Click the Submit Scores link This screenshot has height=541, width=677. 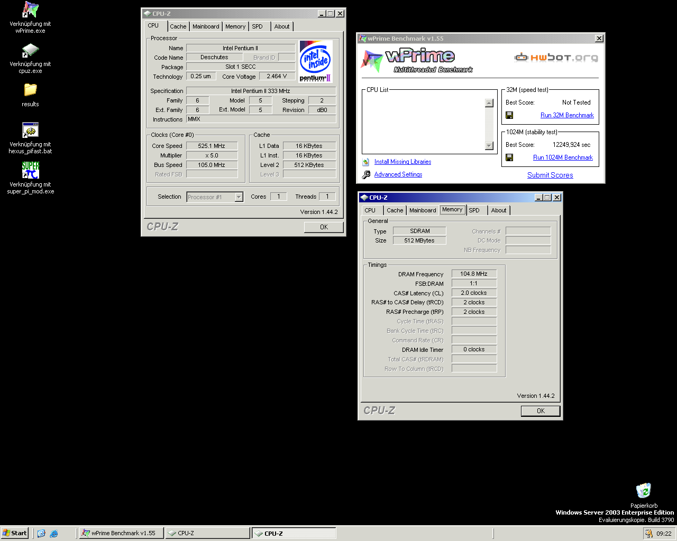[550, 175]
